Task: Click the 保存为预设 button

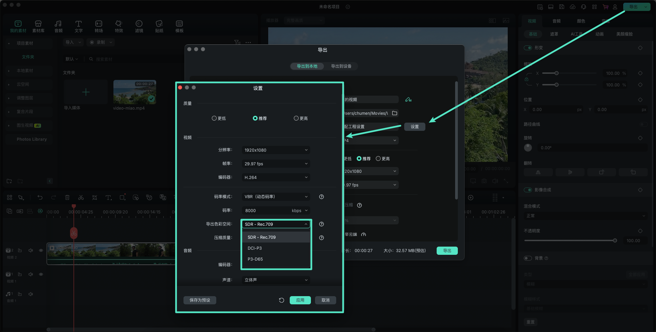Action: coord(200,300)
